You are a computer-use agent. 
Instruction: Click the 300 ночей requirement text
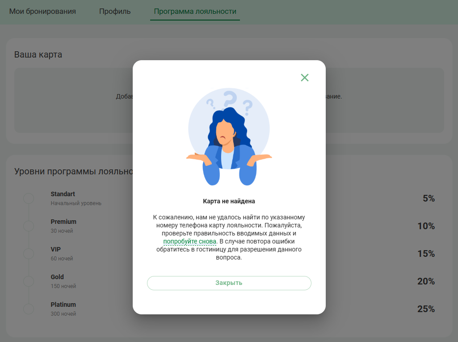[x=63, y=314]
